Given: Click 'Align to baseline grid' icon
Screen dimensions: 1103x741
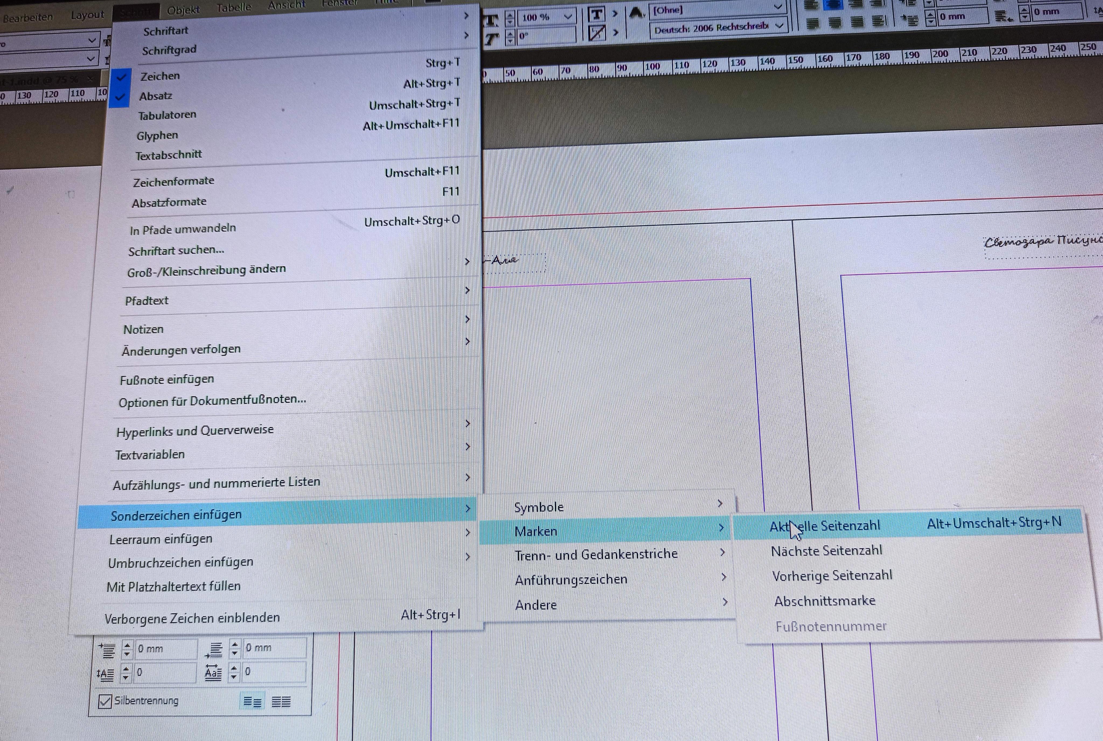Looking at the screenshot, I should tap(281, 702).
